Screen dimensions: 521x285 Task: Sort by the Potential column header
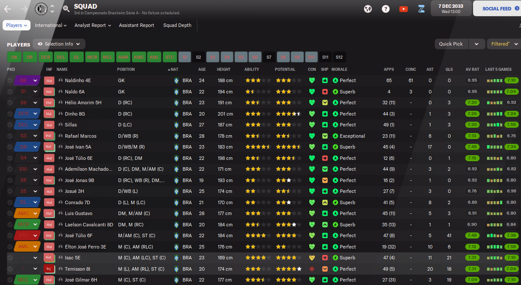tap(285, 69)
